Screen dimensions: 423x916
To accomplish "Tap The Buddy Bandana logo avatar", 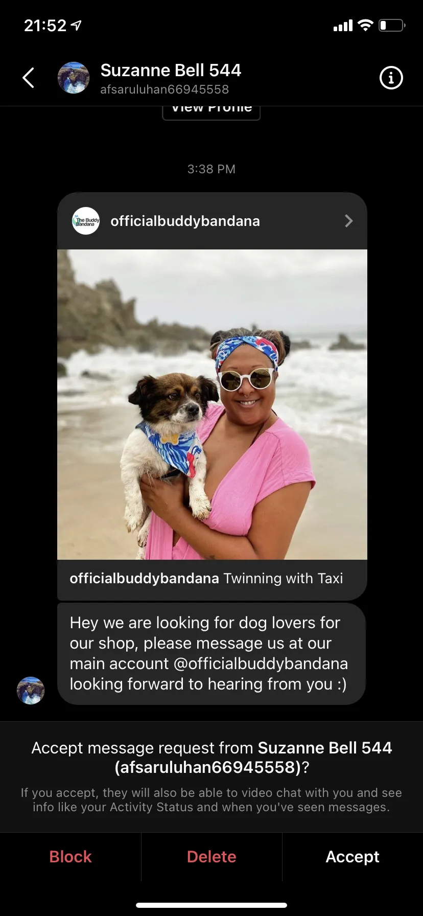I will [86, 221].
